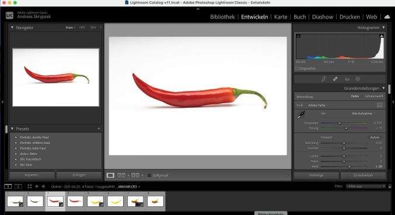
Task: Go forward with the right arrow icon
Action: tap(43, 186)
